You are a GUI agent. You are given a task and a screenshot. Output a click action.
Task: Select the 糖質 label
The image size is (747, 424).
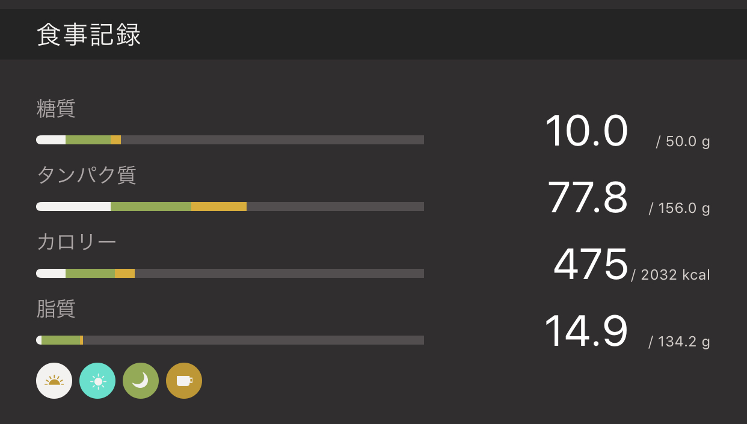[x=56, y=109]
